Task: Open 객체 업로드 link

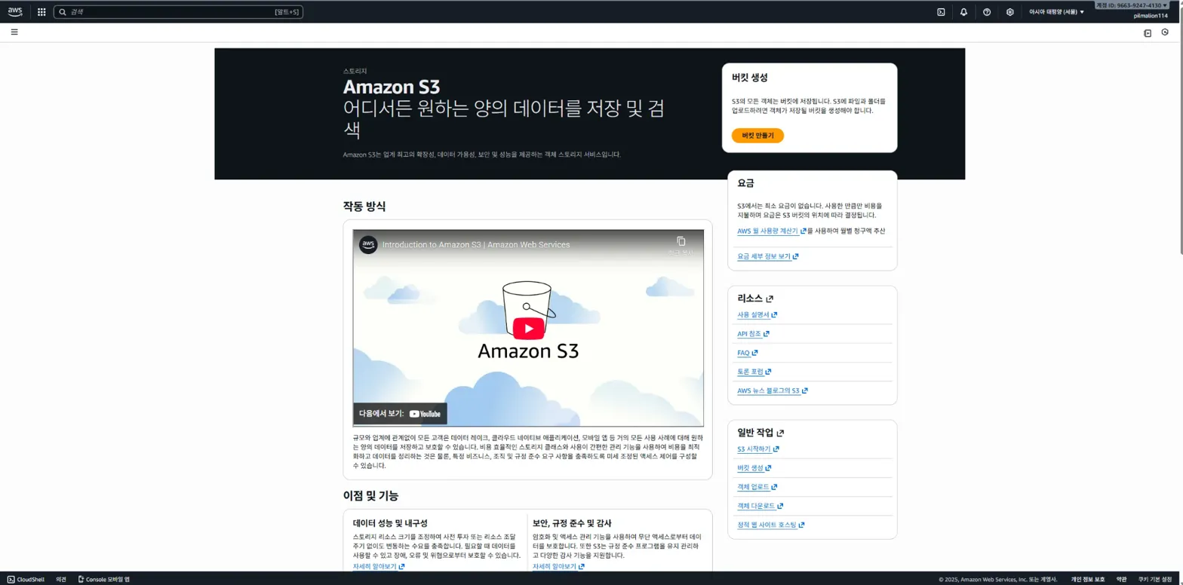Action: tap(757, 487)
